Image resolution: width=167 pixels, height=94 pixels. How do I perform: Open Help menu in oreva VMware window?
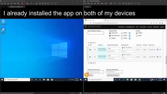[102, 3]
